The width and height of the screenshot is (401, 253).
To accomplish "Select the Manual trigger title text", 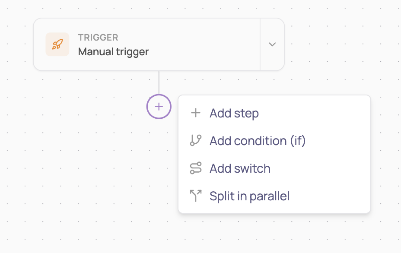I will [113, 52].
